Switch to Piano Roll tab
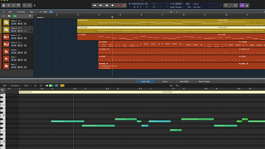265x149 pixels. point(145,81)
